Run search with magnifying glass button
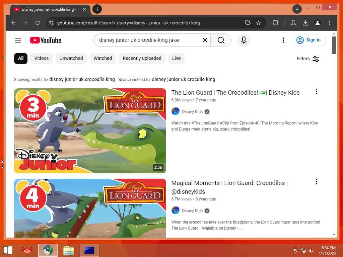Image resolution: width=343 pixels, height=257 pixels. 221,40
